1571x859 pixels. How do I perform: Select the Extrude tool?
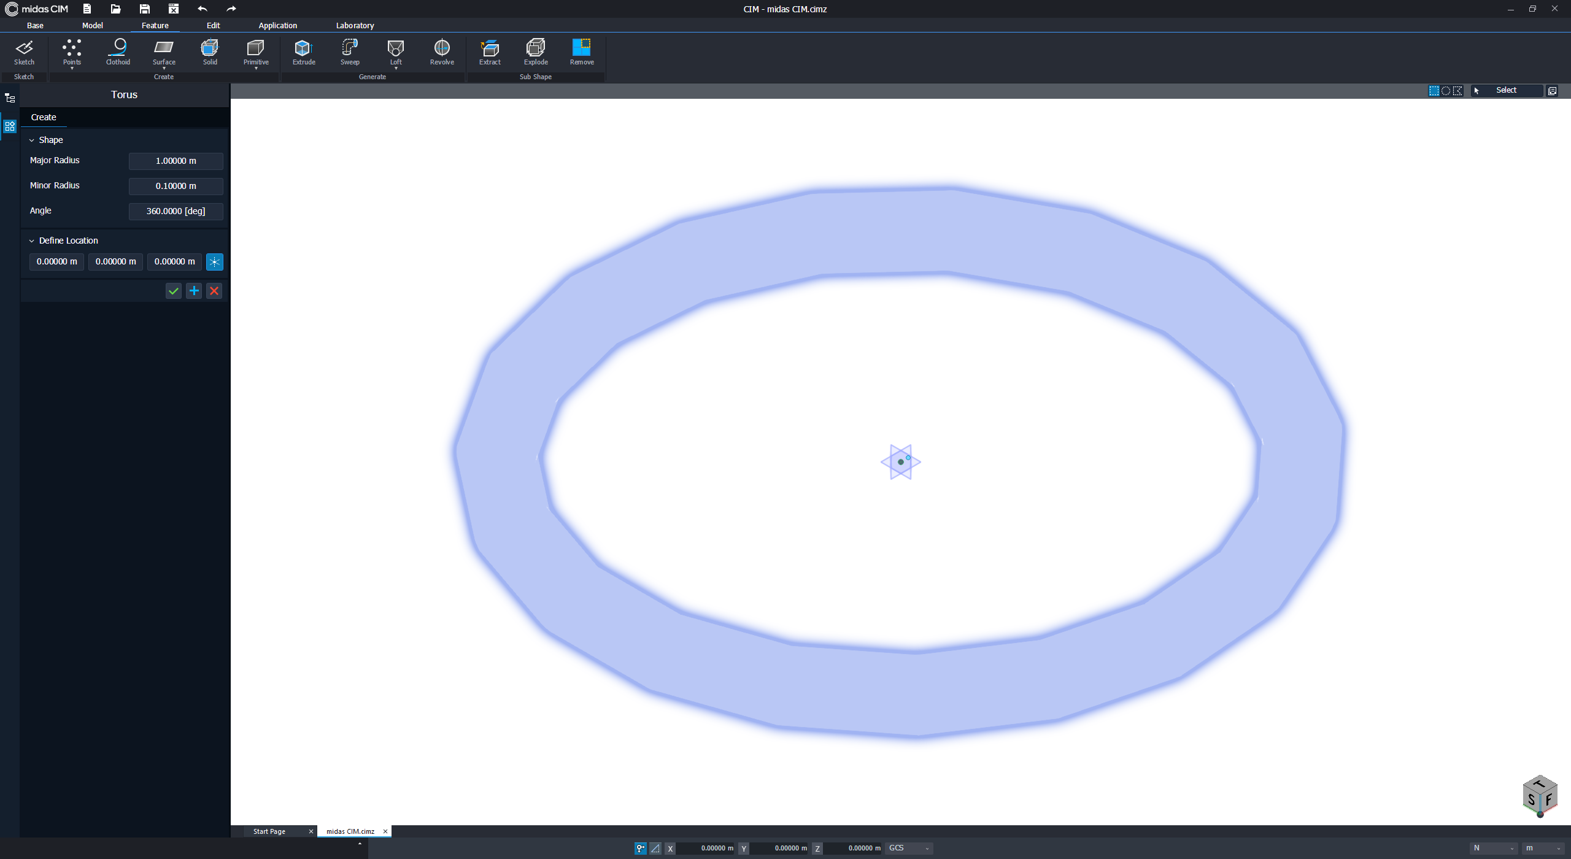tap(304, 52)
